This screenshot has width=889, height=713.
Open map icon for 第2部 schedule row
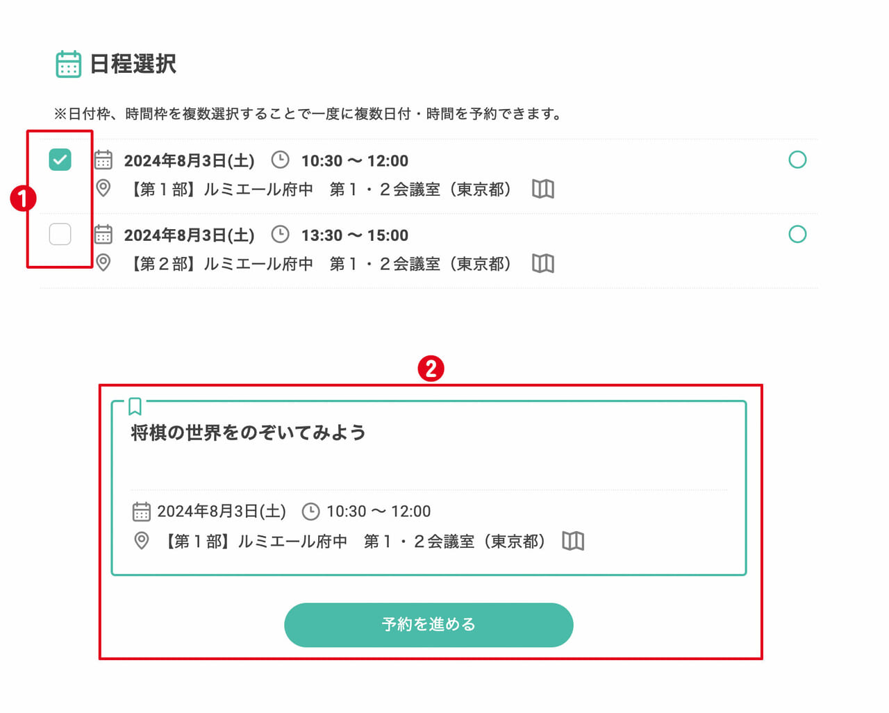pyautogui.click(x=543, y=263)
